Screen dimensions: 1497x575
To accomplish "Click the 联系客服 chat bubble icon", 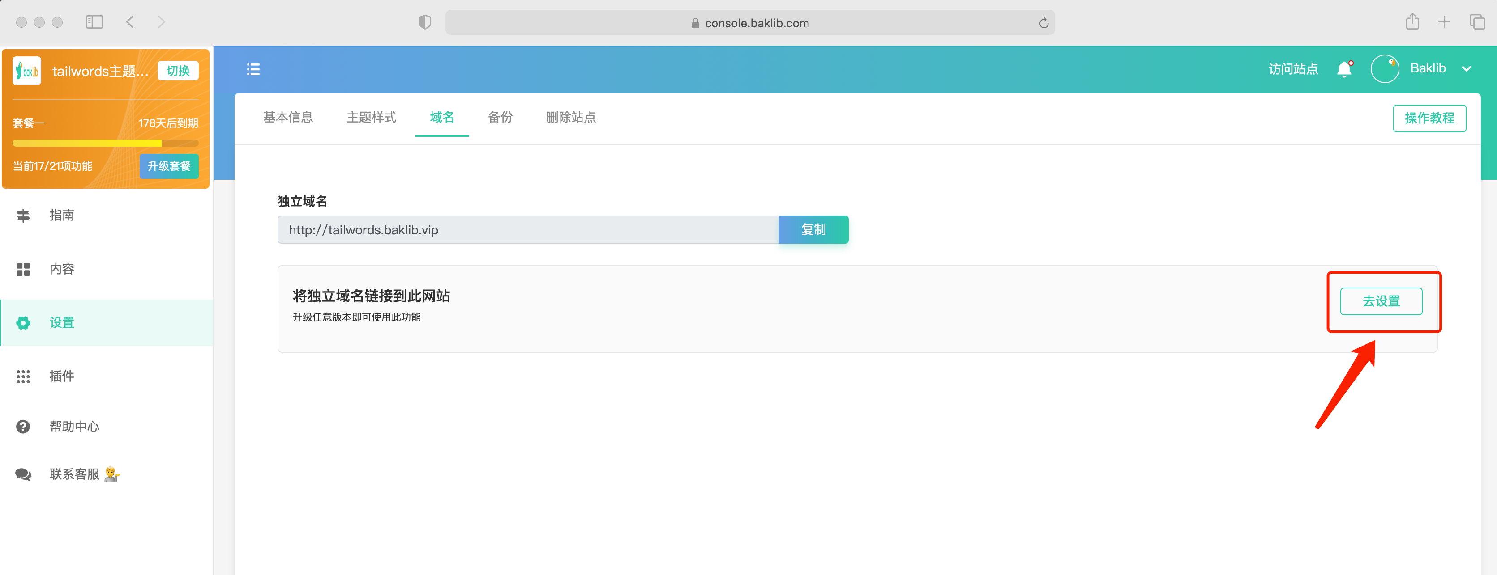I will (x=23, y=475).
